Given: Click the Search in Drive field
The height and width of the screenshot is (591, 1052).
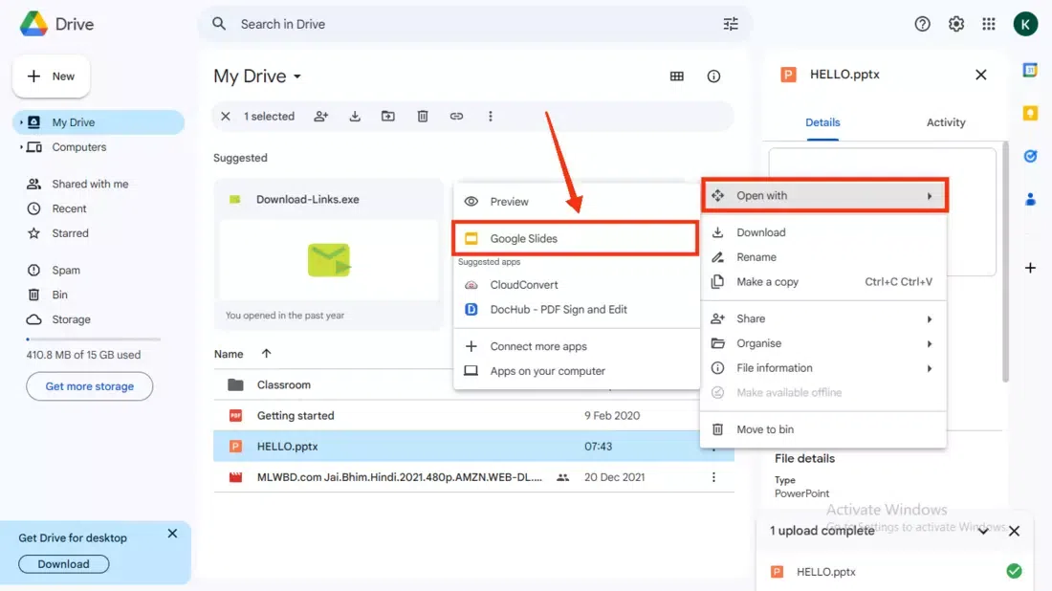Looking at the screenshot, I should click(x=475, y=24).
